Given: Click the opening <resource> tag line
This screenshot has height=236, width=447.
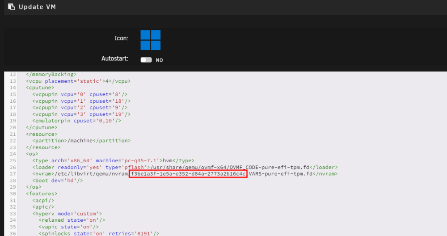Looking at the screenshot, I should 42,134.
